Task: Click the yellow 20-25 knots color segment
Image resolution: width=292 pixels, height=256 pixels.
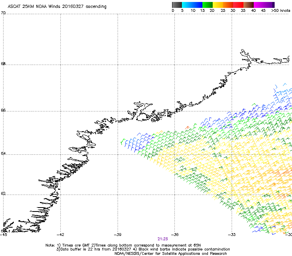Action: click(x=218, y=5)
